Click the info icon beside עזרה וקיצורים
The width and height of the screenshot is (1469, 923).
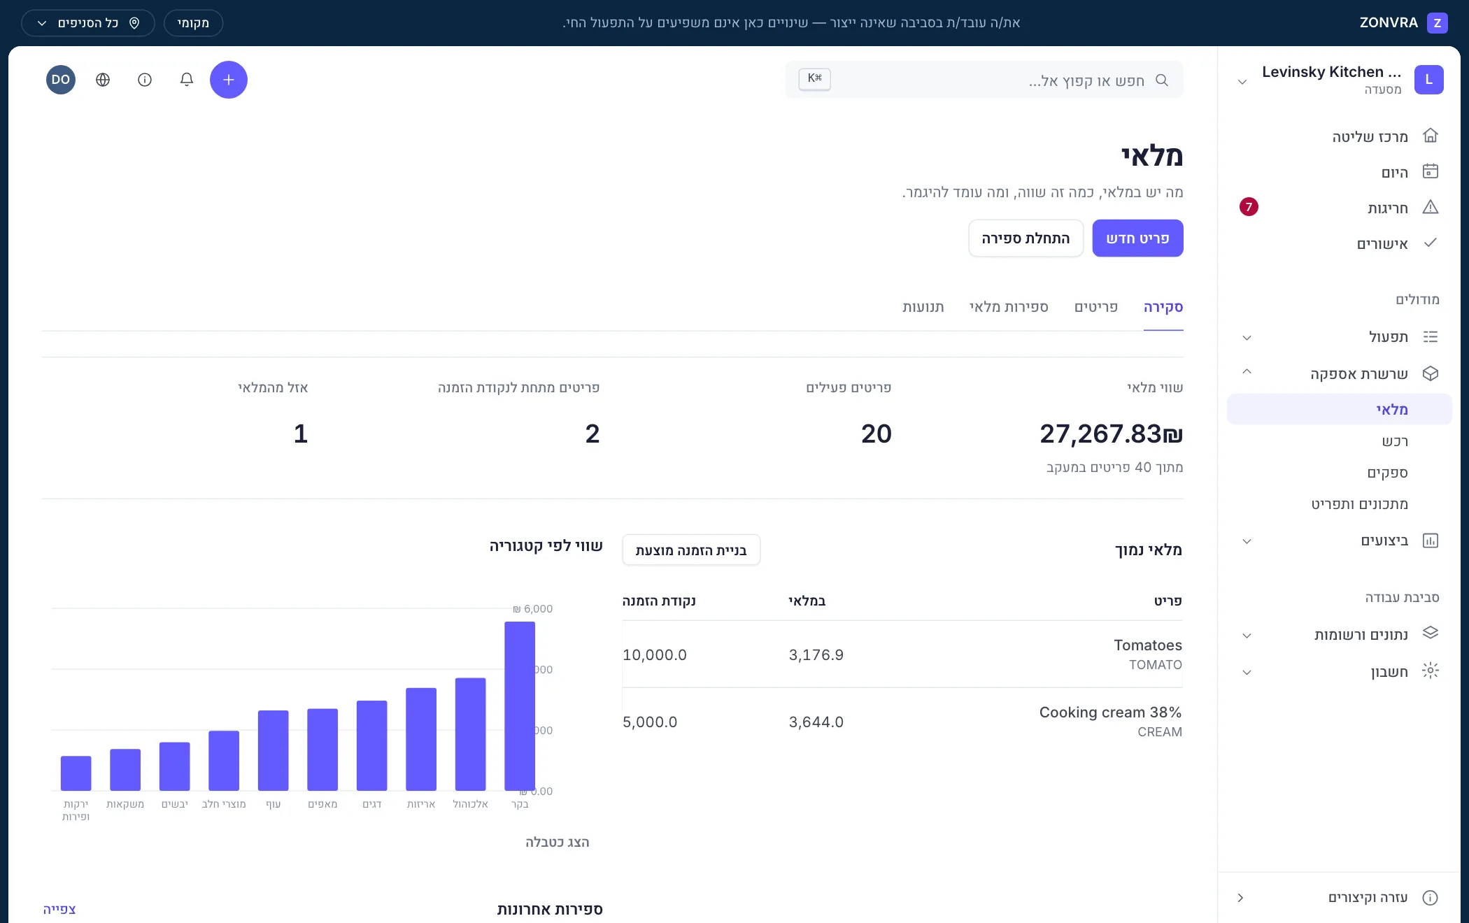tap(1431, 898)
